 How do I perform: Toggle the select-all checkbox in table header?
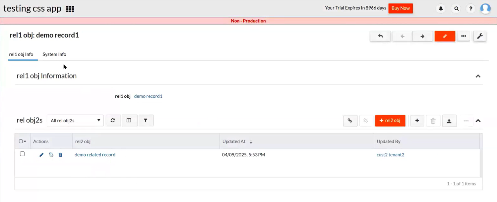click(21, 141)
